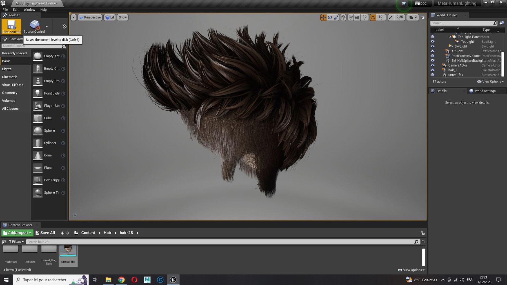Open the Help menu
Screen dimensions: 507x285
pos(43,10)
